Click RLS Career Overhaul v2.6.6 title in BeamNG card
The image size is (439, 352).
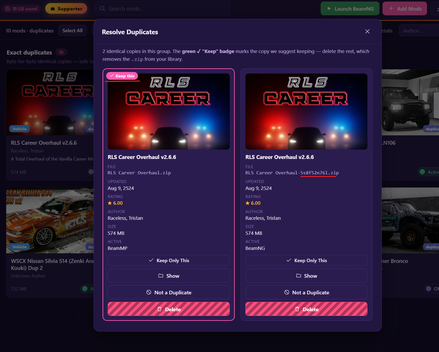pyautogui.click(x=280, y=157)
